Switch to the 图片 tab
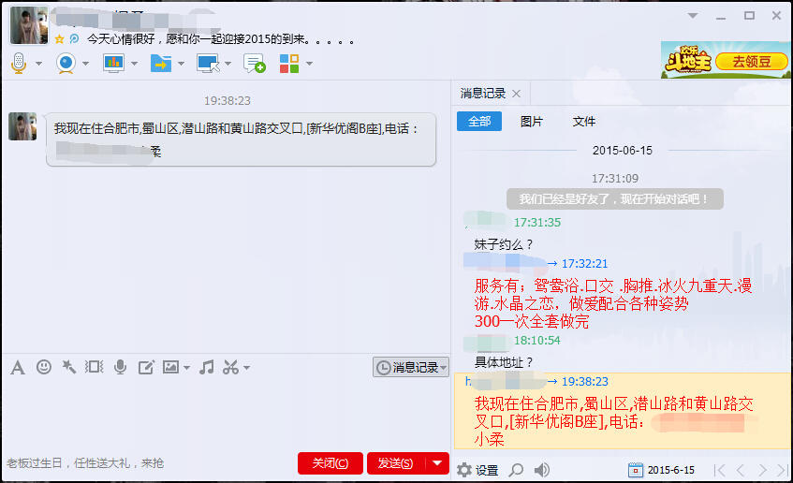Image resolution: width=793 pixels, height=483 pixels. [x=532, y=122]
